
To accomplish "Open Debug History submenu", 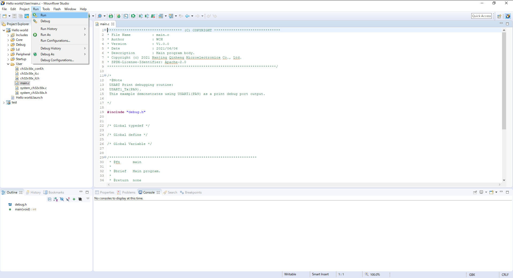I will 60,48.
